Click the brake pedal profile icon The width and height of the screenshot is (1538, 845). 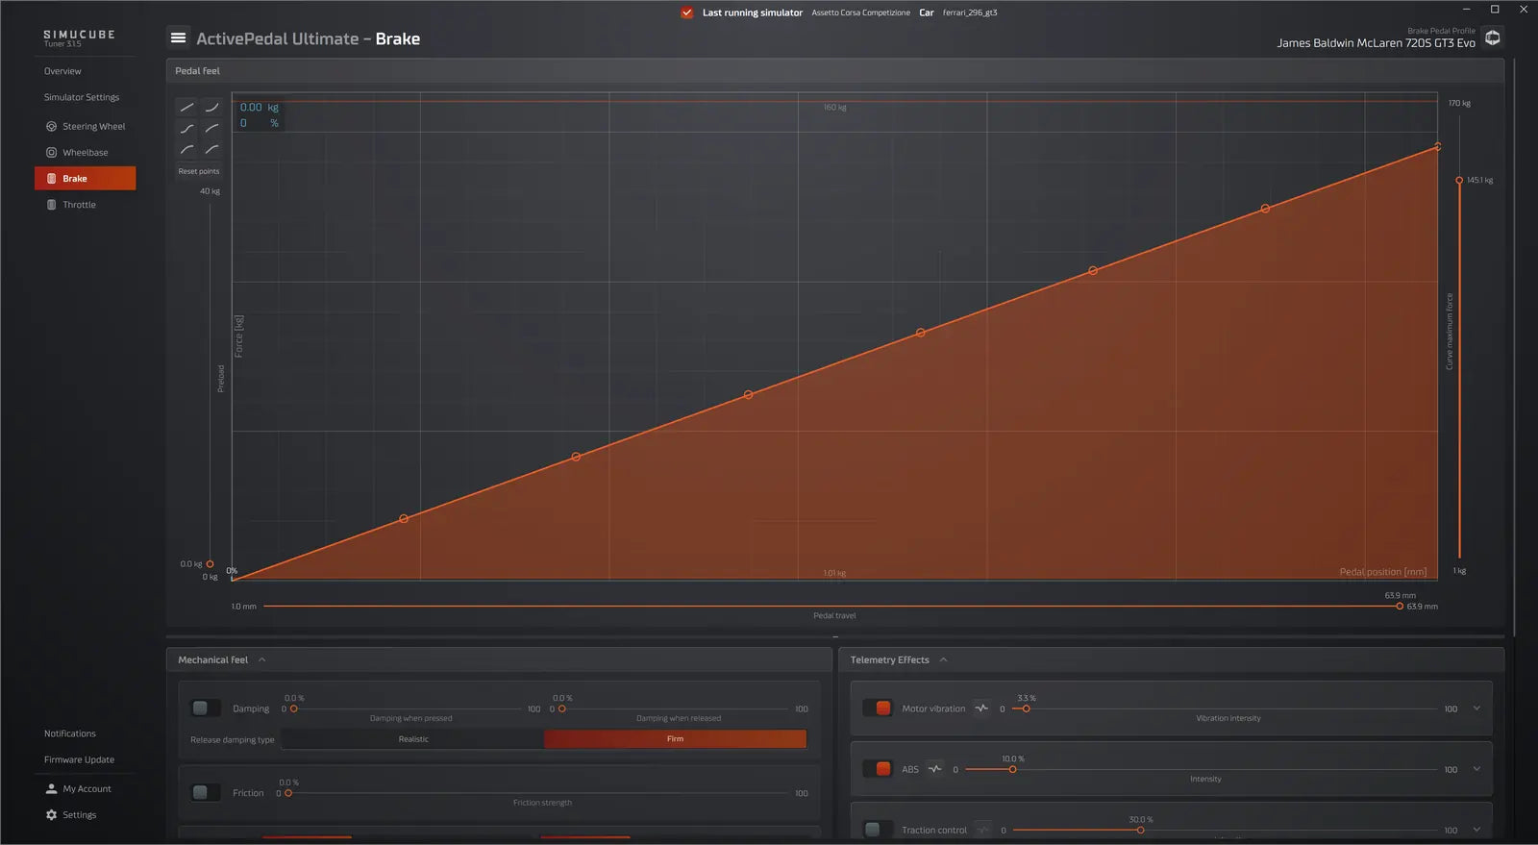click(1493, 37)
